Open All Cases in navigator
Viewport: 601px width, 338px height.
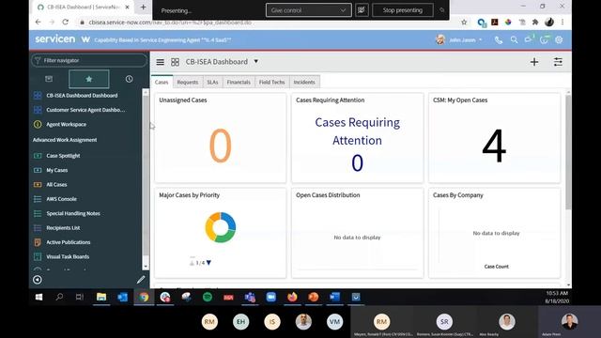56,185
